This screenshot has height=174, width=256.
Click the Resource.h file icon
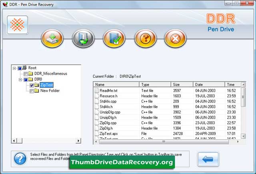coord(97,96)
